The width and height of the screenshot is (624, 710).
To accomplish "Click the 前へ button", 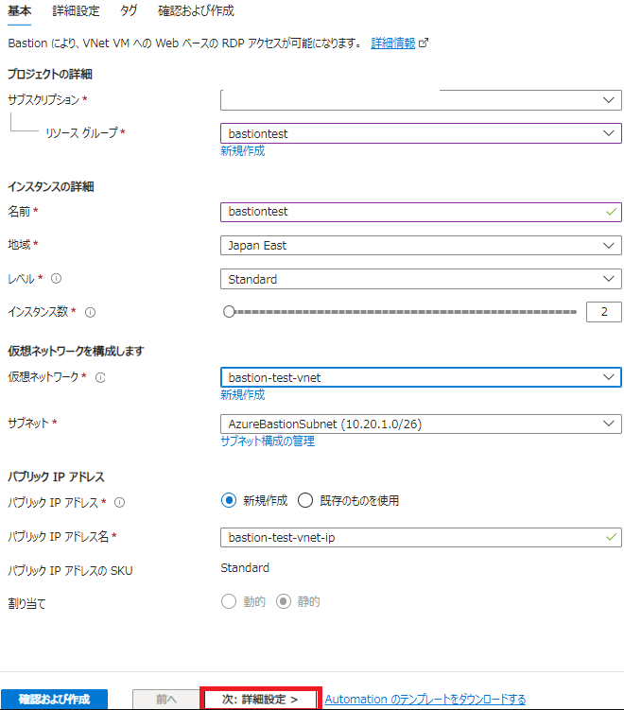I will click(166, 700).
